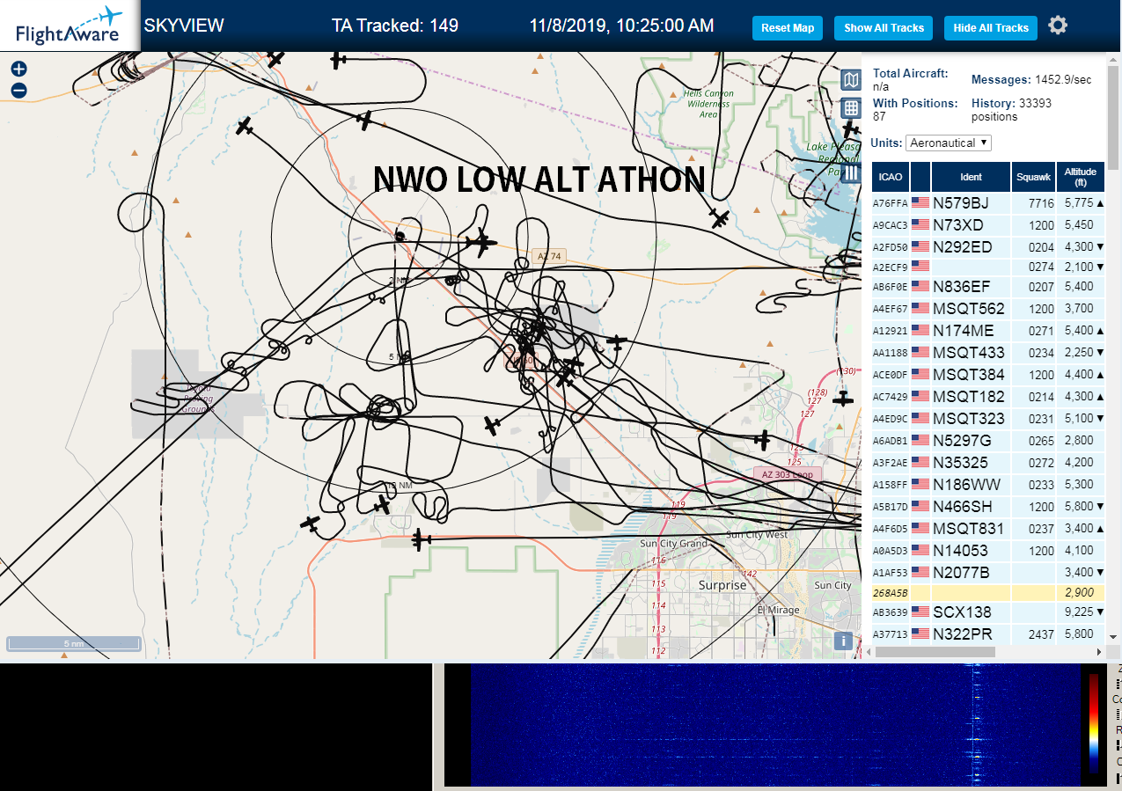Select aircraft icon near AZ 74 label
Viewport: 1122px width, 791px height.
(x=480, y=242)
